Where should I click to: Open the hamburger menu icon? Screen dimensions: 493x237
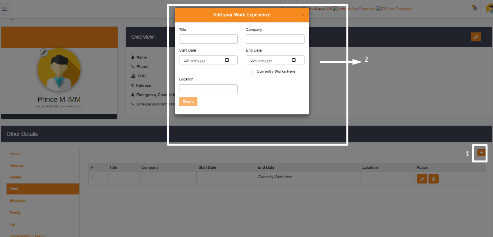coord(5,9)
